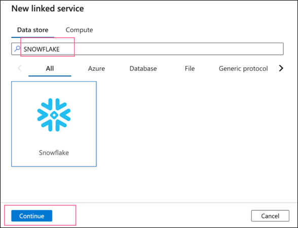The height and width of the screenshot is (228, 298).
Task: Click the magnifier search icon
Action: point(17,49)
